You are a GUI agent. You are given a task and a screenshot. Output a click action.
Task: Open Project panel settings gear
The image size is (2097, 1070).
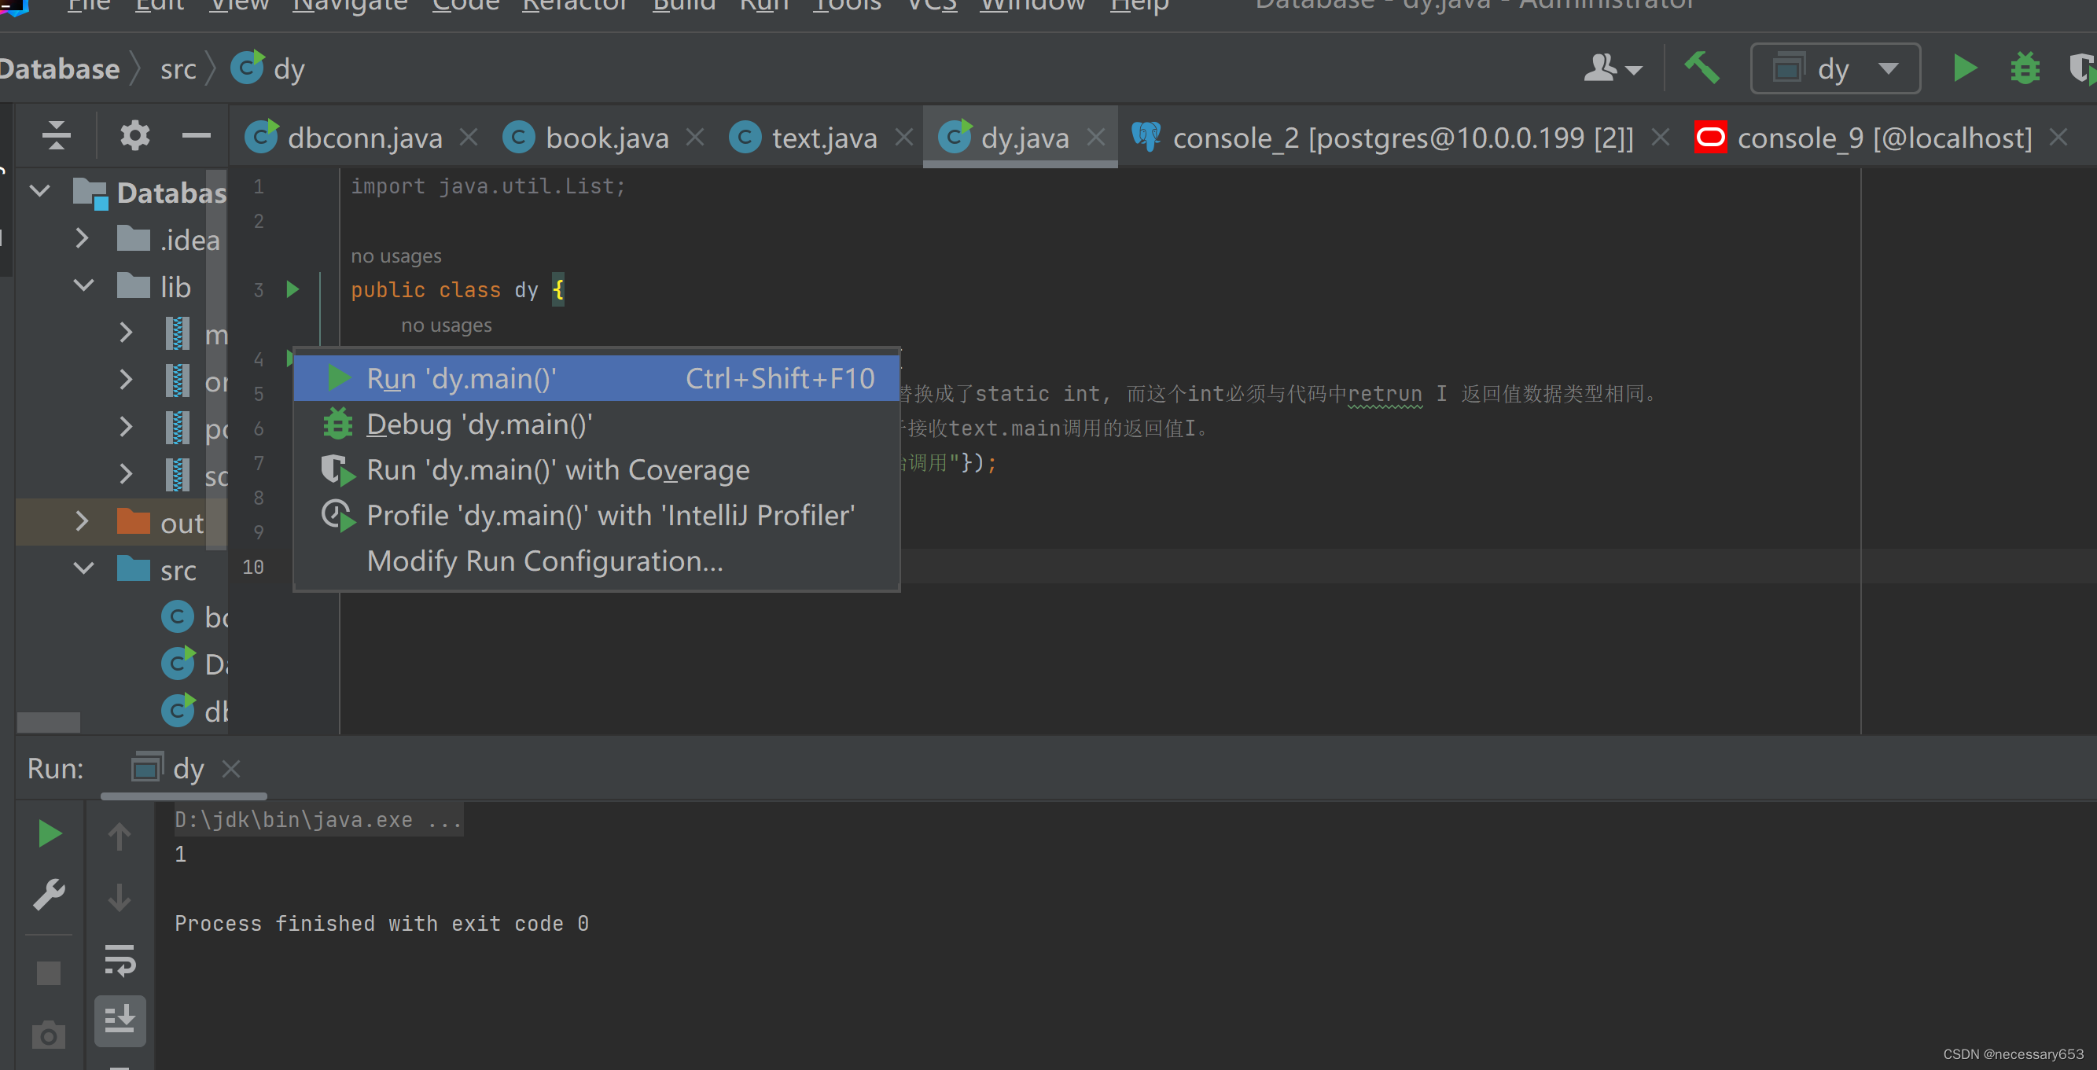pyautogui.click(x=134, y=134)
